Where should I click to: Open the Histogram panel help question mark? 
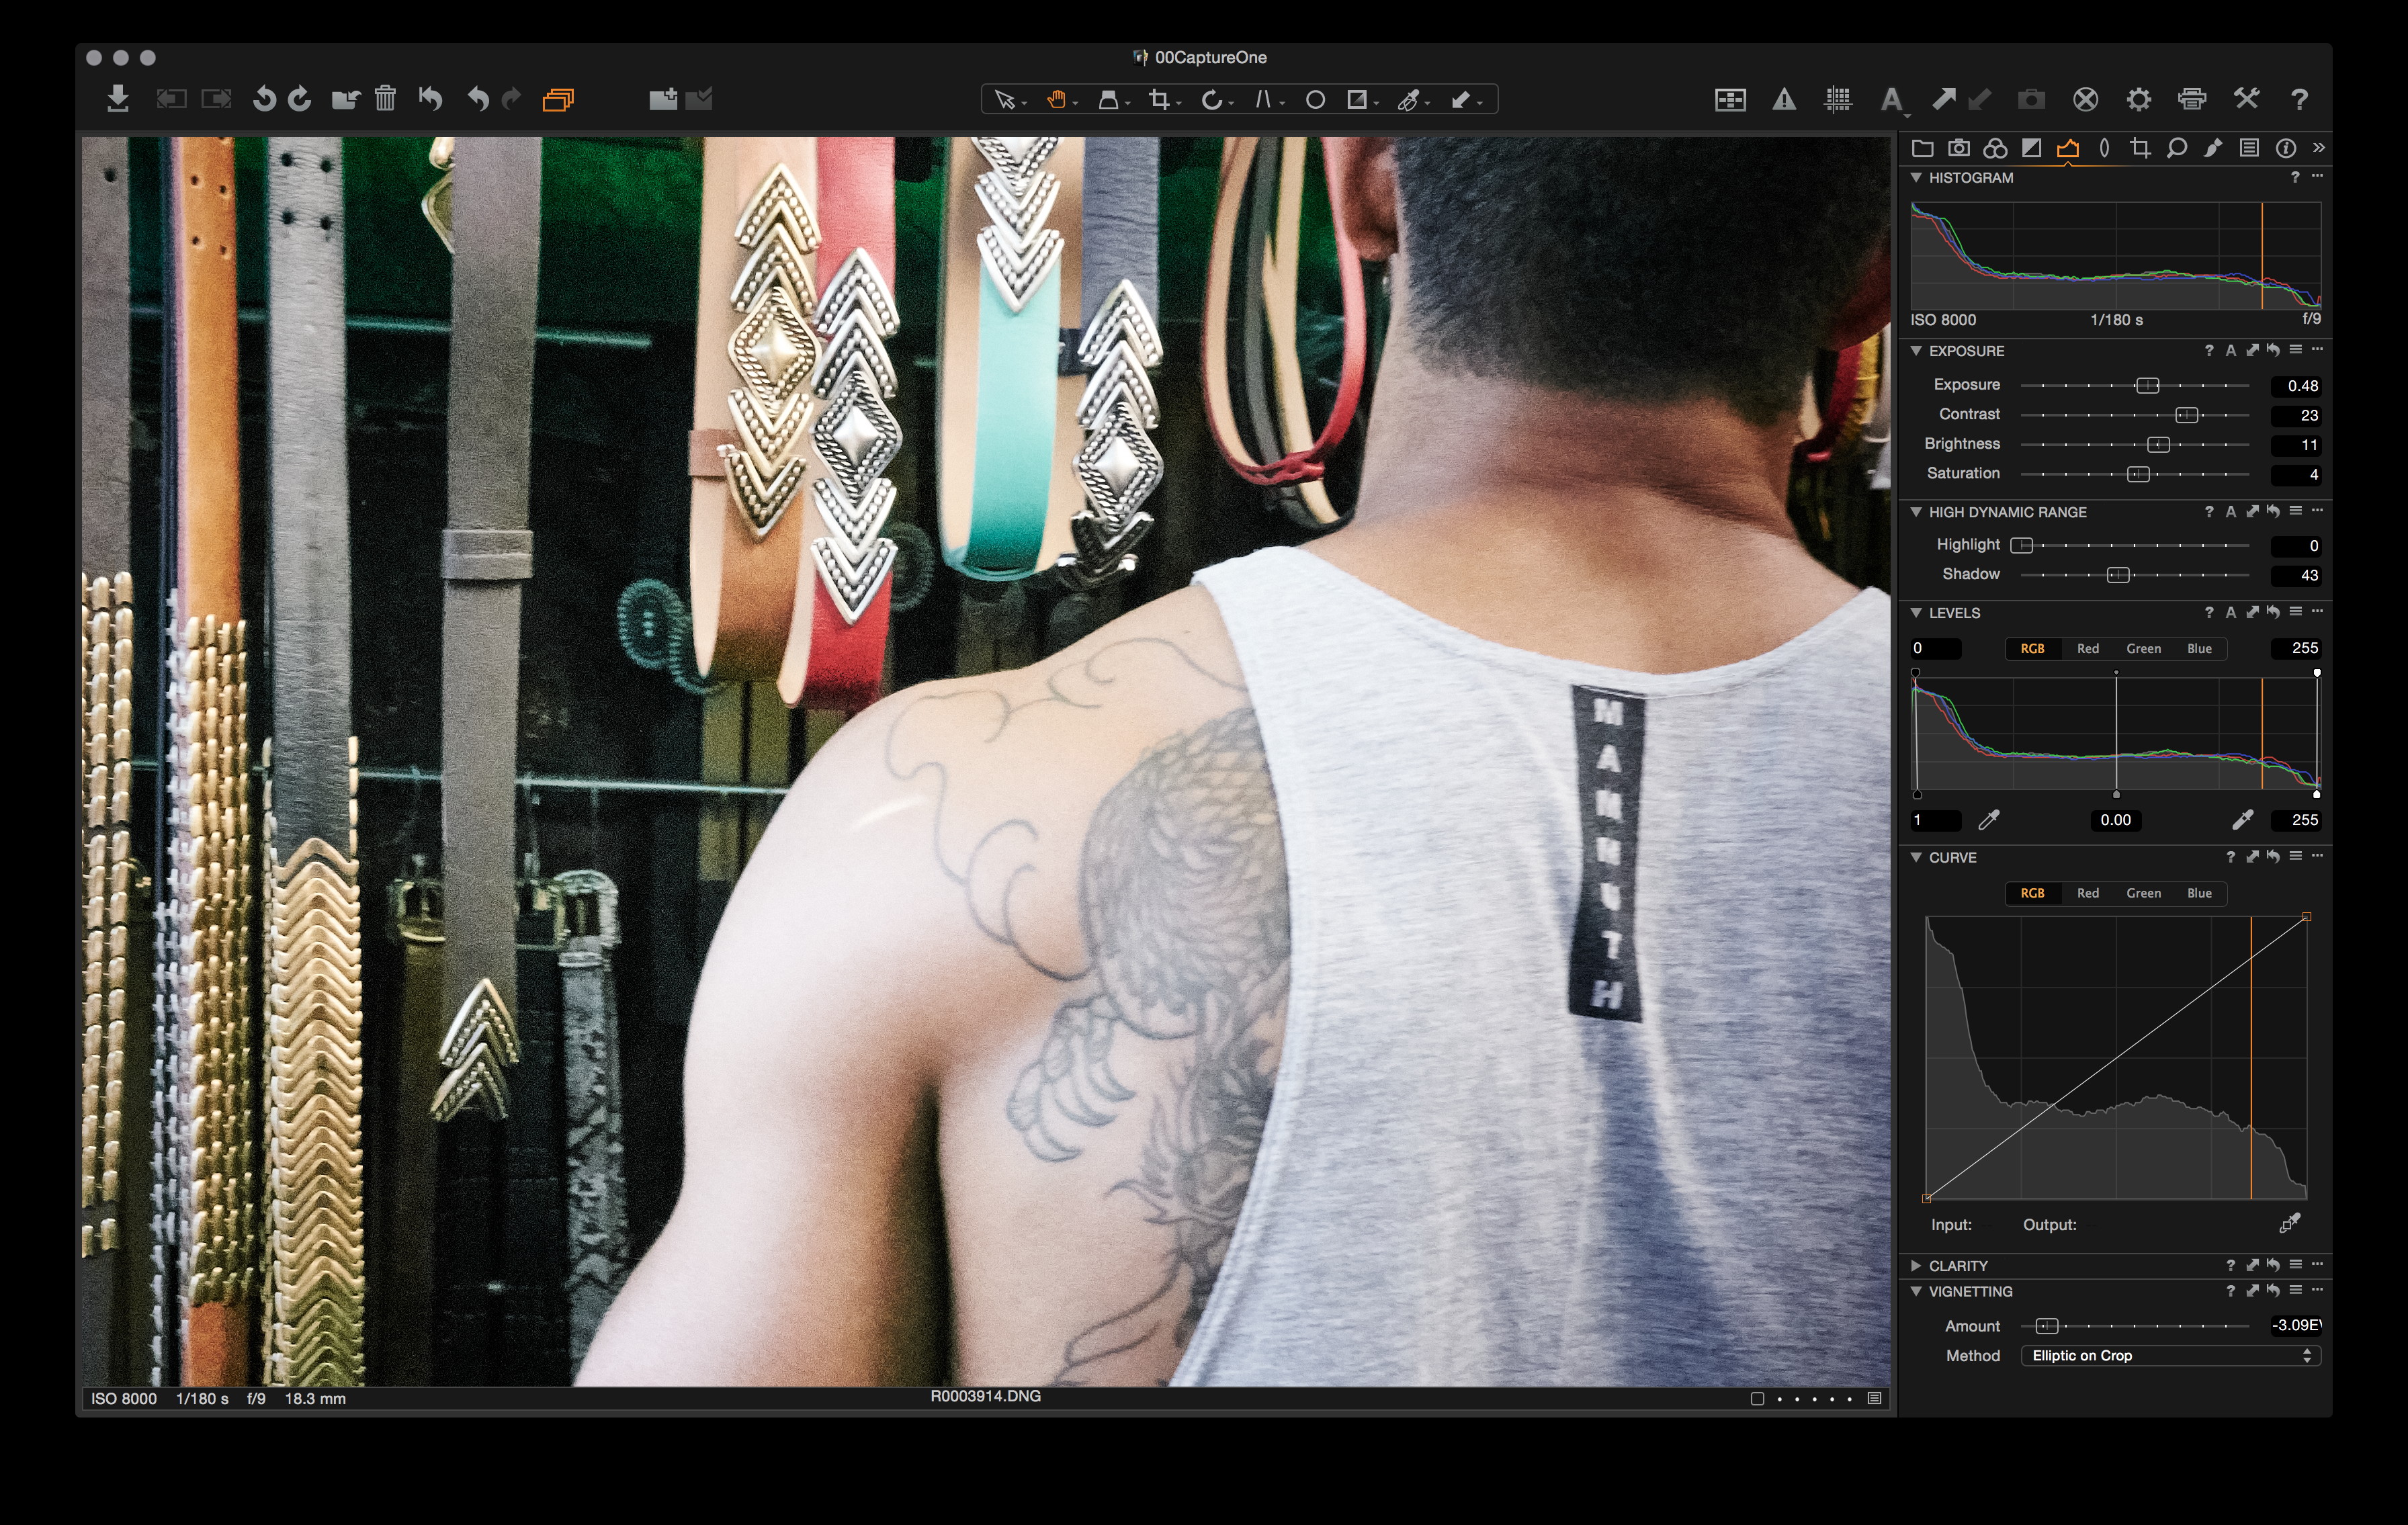point(2295,177)
